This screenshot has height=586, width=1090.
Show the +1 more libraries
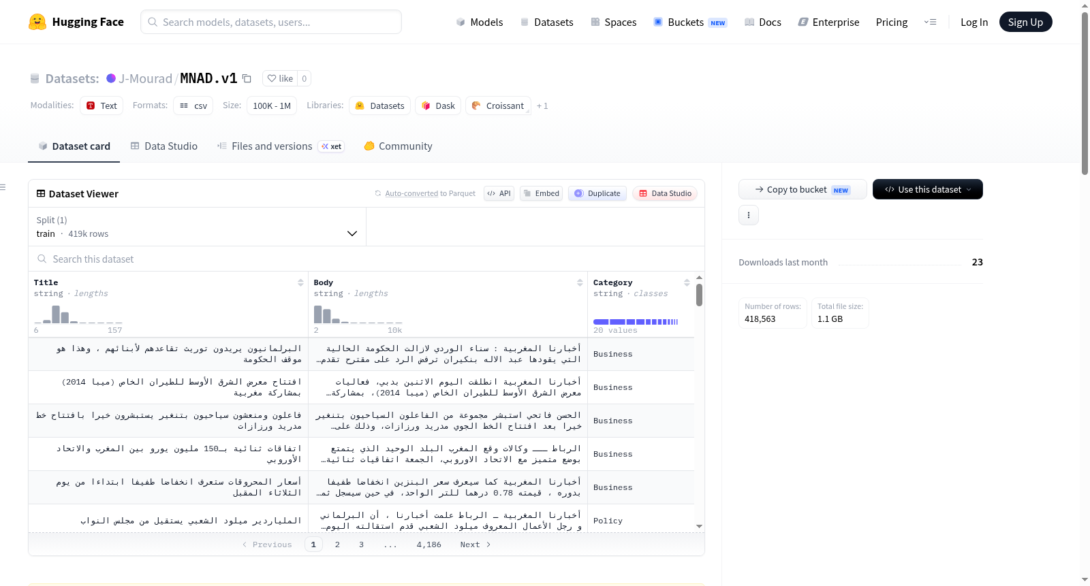542,105
